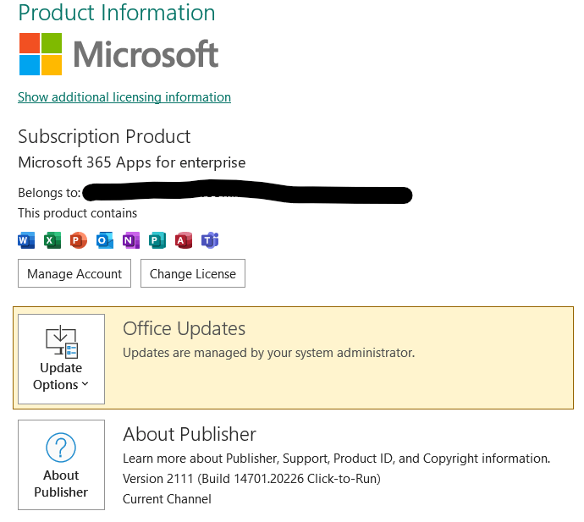Click the Current Channel text

coord(167,499)
